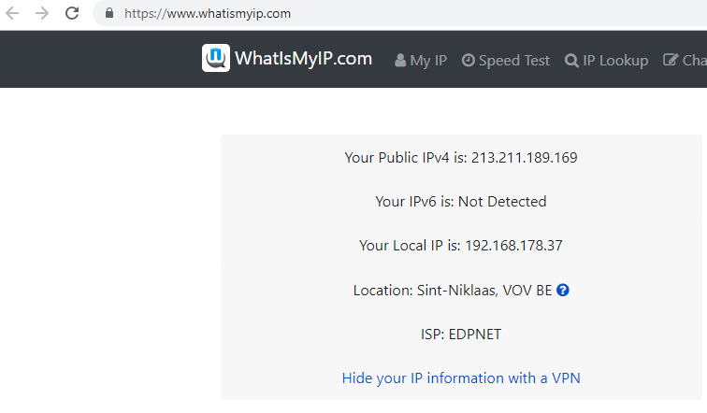The width and height of the screenshot is (707, 413).
Task: Open the location help question mark
Action: click(x=563, y=290)
